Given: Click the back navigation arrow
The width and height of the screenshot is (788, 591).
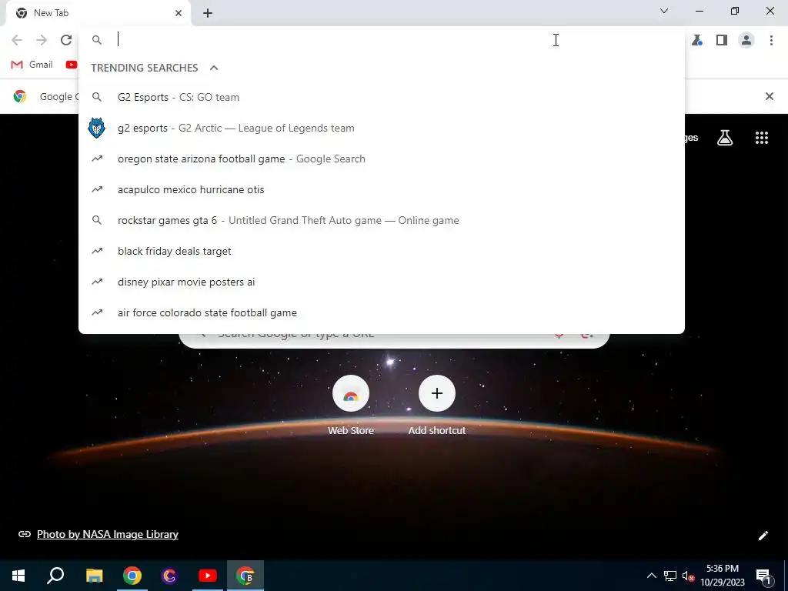Looking at the screenshot, I should (17, 40).
